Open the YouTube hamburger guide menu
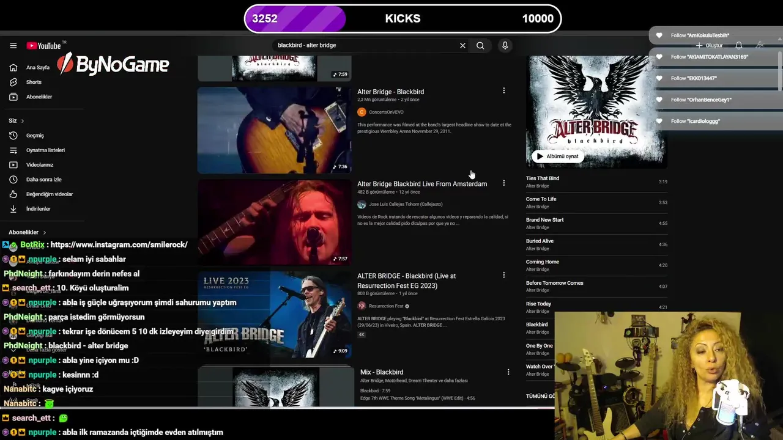The height and width of the screenshot is (440, 783). click(x=13, y=45)
